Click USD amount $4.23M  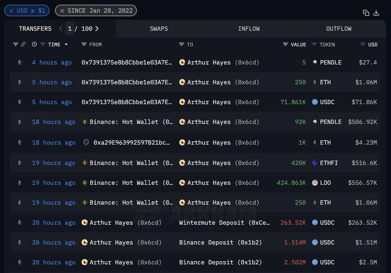[x=366, y=142]
